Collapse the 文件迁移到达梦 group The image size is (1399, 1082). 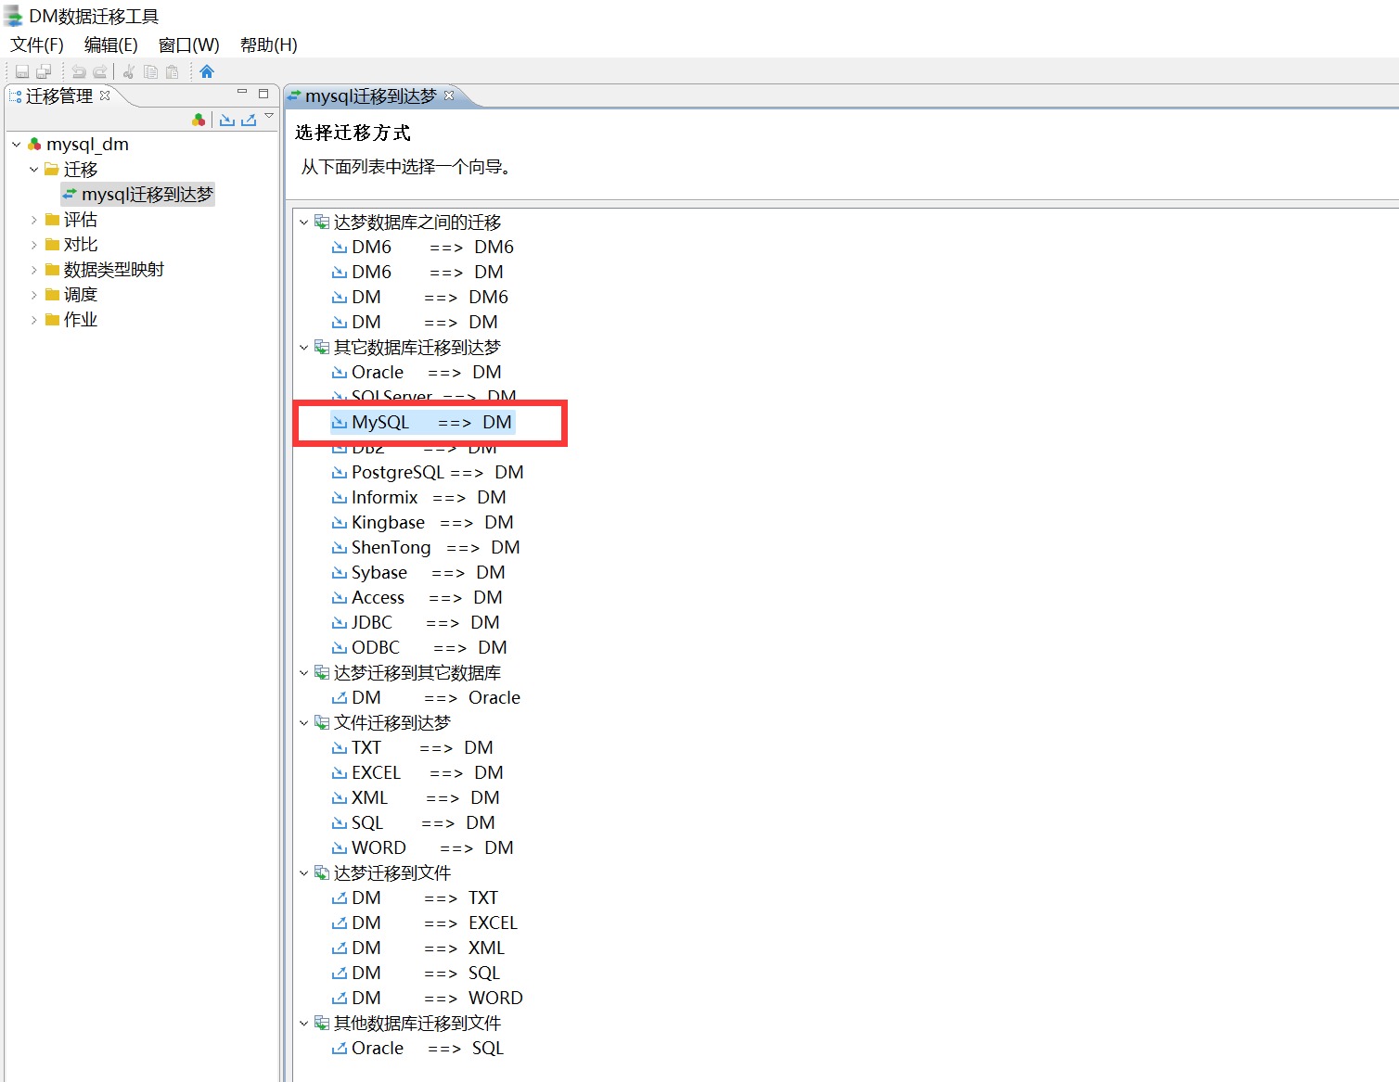pyautogui.click(x=303, y=723)
